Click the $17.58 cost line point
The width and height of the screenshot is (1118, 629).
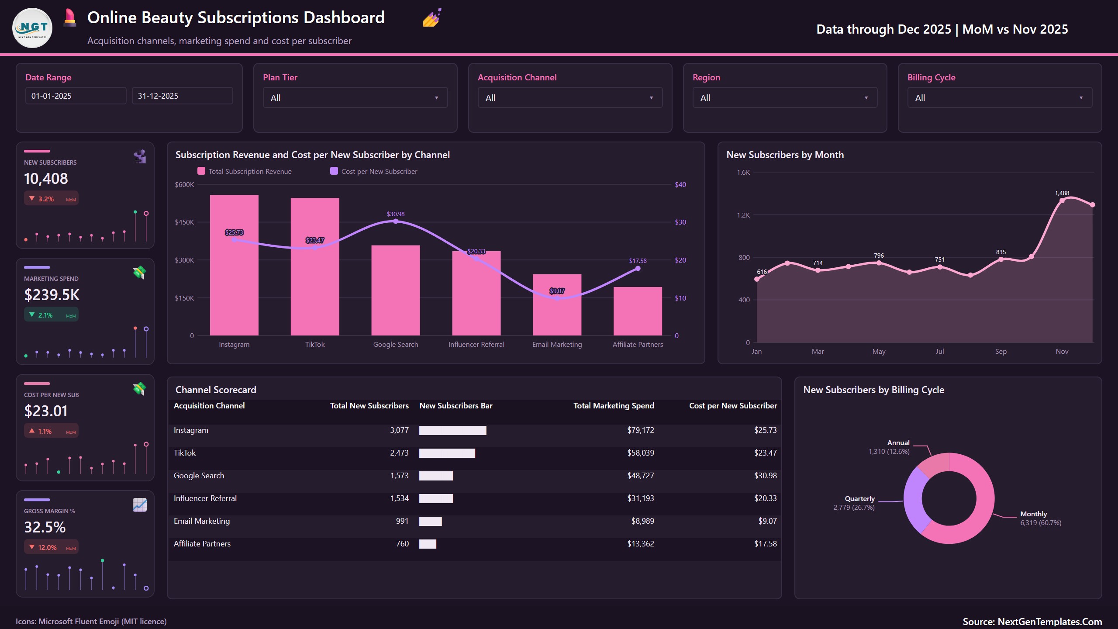638,269
